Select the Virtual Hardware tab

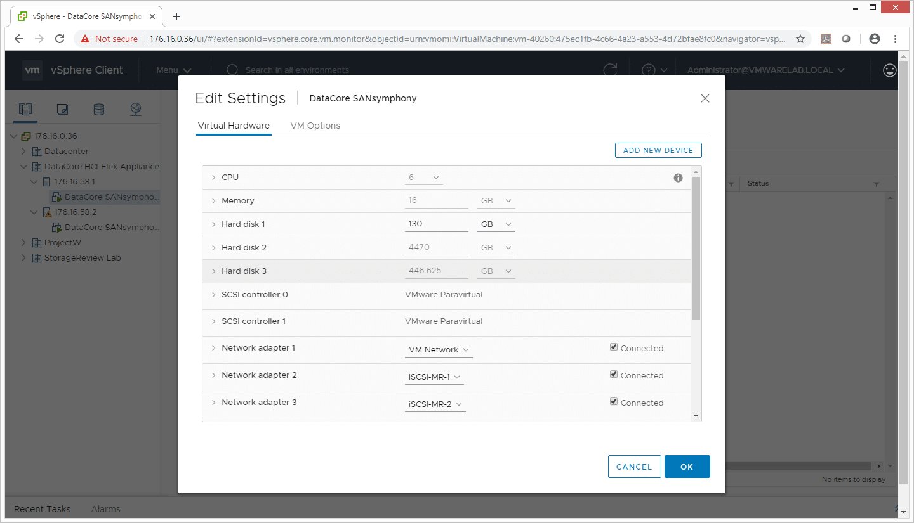[234, 126]
